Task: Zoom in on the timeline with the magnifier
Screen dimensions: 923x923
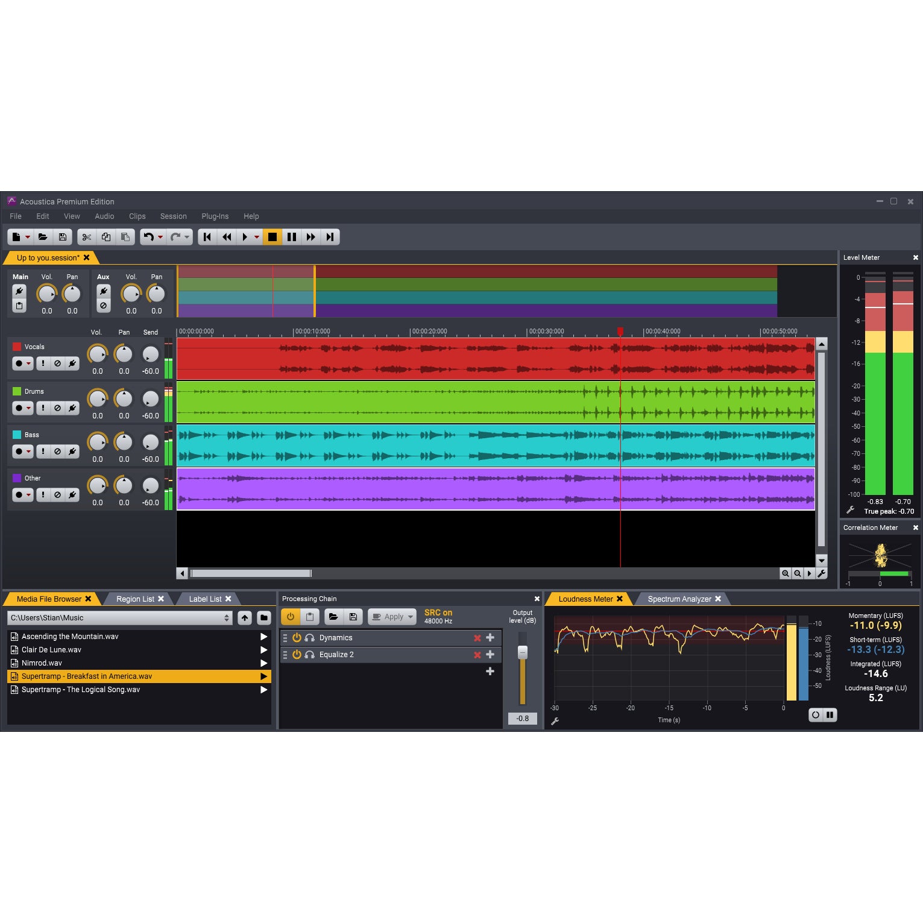Action: click(786, 573)
